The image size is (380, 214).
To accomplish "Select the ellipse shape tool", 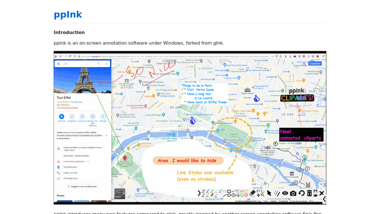I will click(x=229, y=195).
